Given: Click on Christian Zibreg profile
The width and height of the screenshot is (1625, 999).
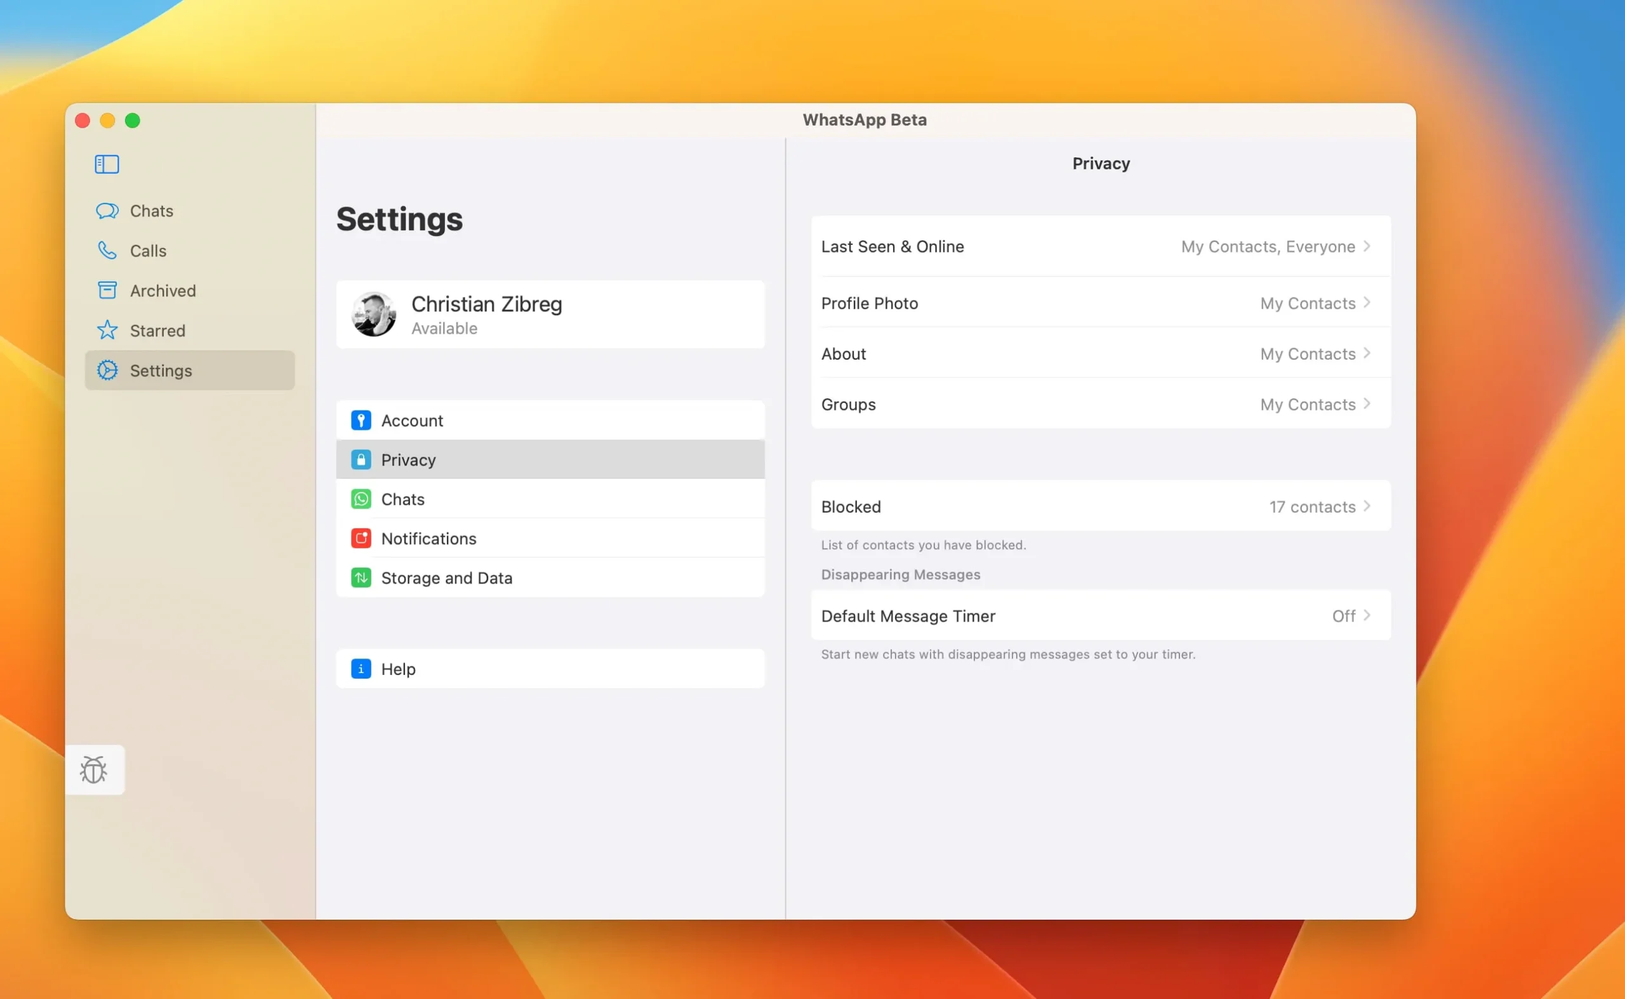Looking at the screenshot, I should (552, 313).
